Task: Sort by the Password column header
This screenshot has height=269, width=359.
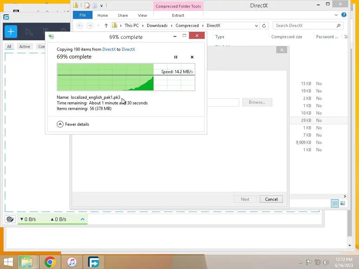Action: pos(327,36)
